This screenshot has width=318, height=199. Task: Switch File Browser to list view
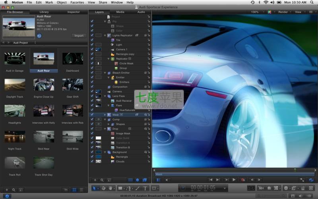(81, 190)
